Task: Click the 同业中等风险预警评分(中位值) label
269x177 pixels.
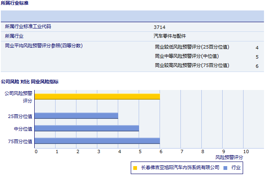Action: 187,56
